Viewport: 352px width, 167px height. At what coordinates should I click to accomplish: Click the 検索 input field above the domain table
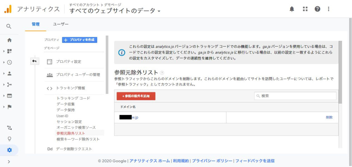click(295, 96)
